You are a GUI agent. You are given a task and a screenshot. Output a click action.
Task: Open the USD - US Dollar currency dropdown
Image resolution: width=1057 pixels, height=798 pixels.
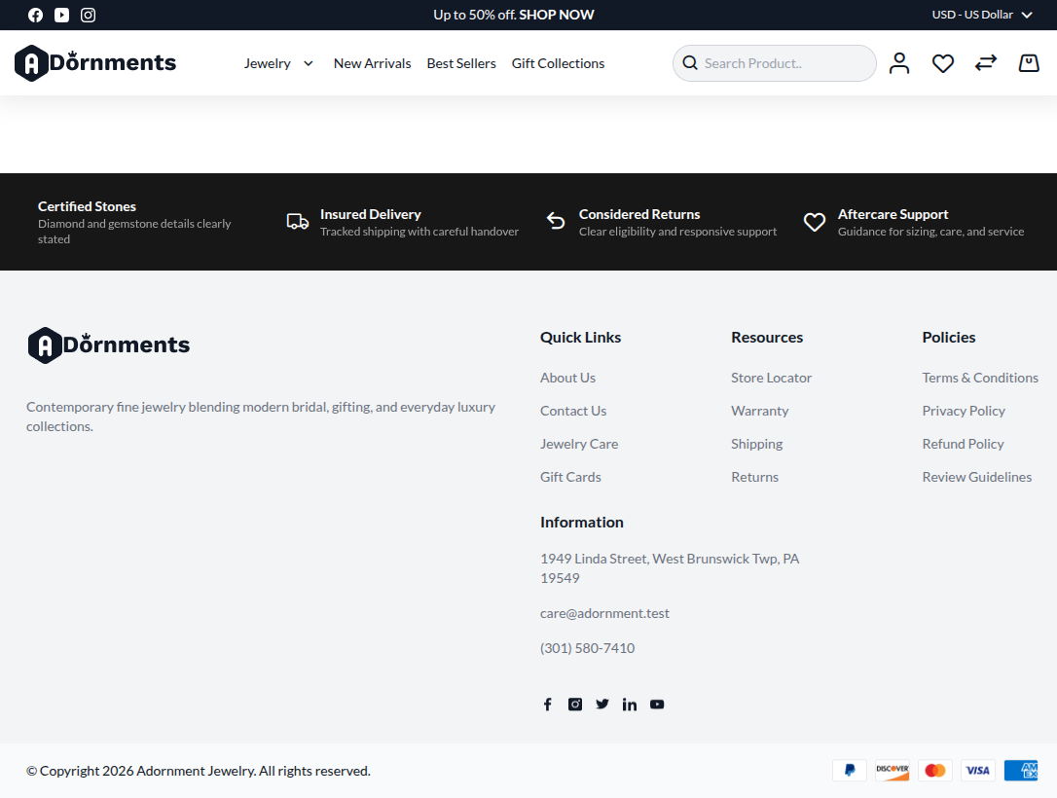[x=981, y=15]
